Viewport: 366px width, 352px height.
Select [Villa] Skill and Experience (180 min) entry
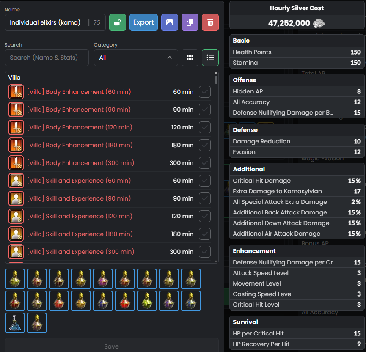click(x=79, y=234)
